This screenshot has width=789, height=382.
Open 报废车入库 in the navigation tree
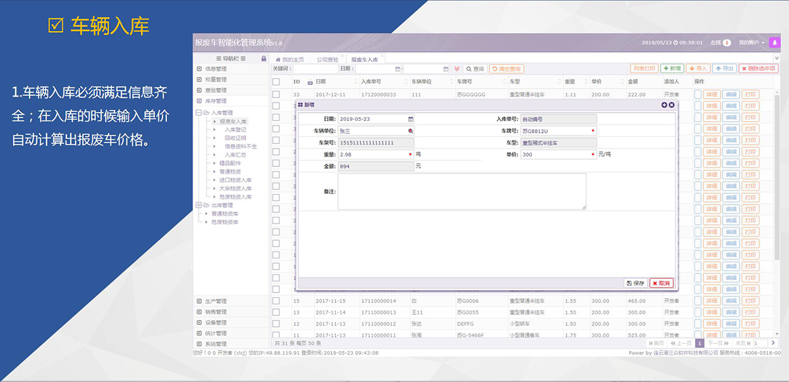tap(233, 122)
